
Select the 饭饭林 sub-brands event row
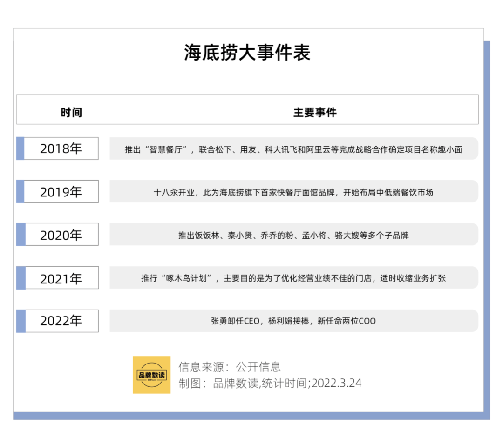[293, 235]
